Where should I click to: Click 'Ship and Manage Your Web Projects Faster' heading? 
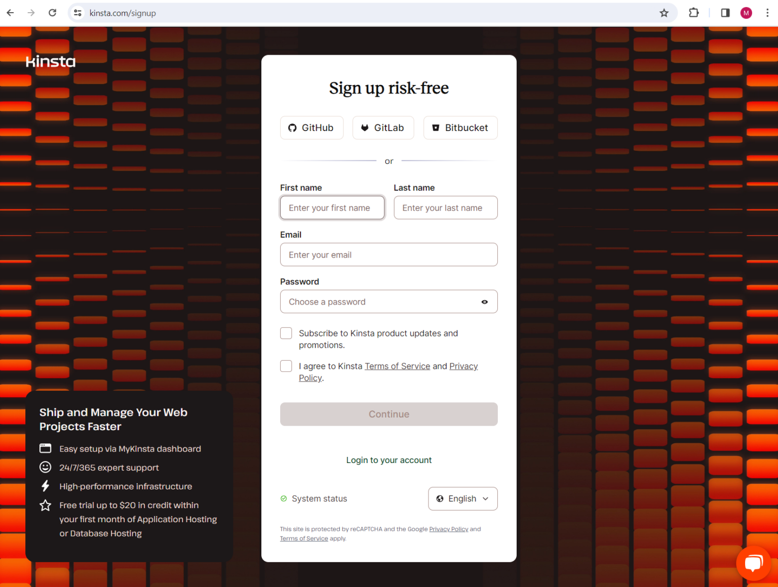coord(113,420)
